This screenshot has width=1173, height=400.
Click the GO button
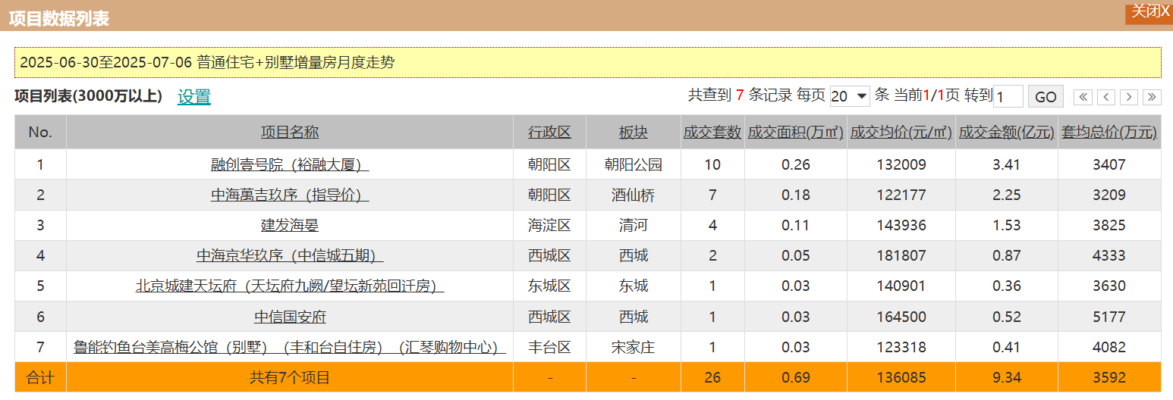tap(1046, 97)
